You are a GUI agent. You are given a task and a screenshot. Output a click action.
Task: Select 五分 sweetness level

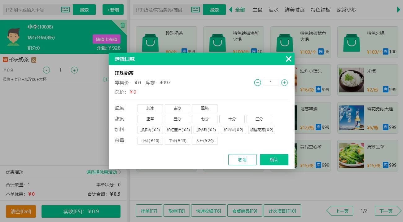point(177,119)
